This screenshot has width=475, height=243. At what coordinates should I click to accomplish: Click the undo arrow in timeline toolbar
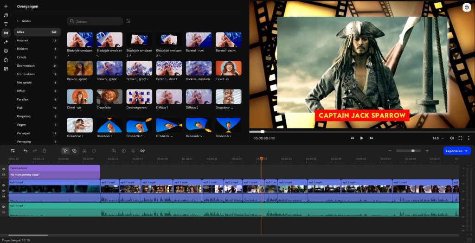[26, 151]
